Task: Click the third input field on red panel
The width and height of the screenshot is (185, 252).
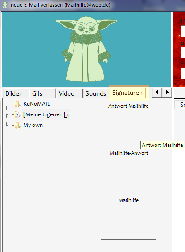Action: point(183,73)
